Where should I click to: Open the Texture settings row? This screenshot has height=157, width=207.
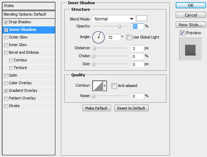click(20, 68)
